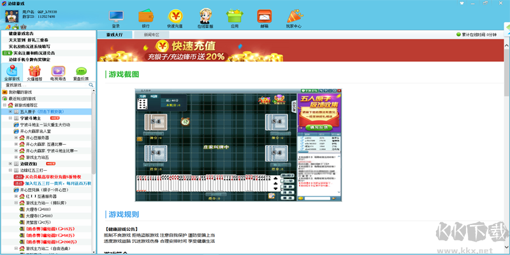The image size is (510, 255).
Task: Switch to the 游戏大厅 tab
Action: (x=115, y=34)
